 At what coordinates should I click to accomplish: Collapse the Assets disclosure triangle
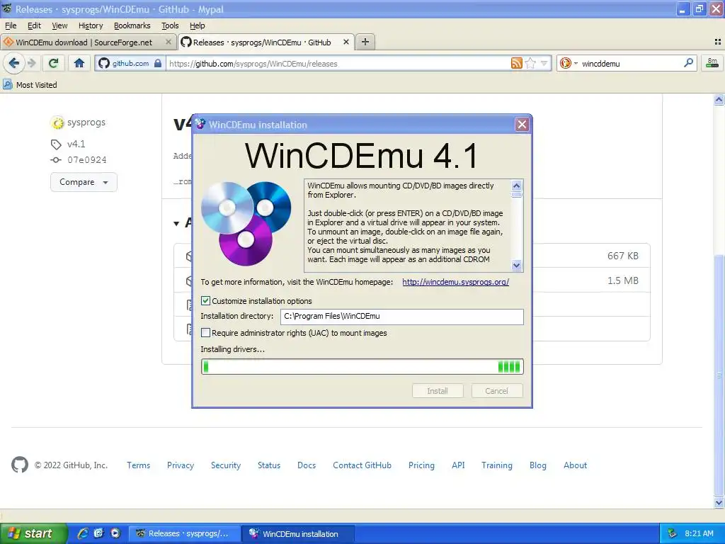[x=176, y=223]
